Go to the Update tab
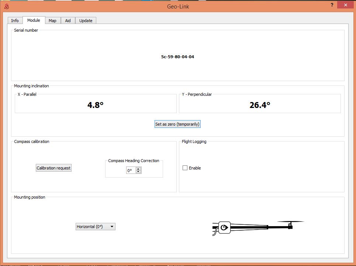Image resolution: width=356 pixels, height=266 pixels. (x=86, y=21)
